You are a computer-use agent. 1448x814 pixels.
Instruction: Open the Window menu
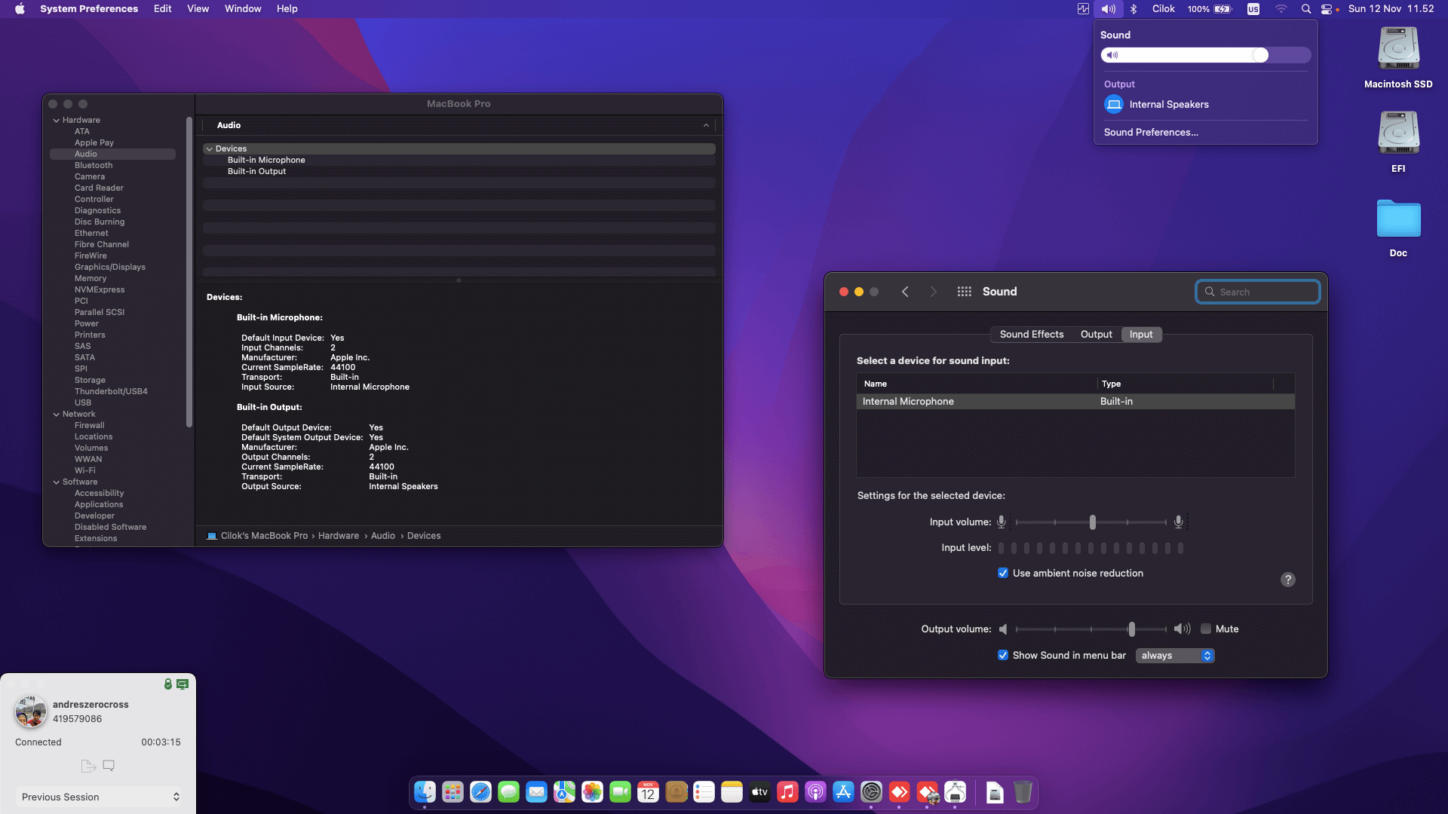tap(243, 9)
